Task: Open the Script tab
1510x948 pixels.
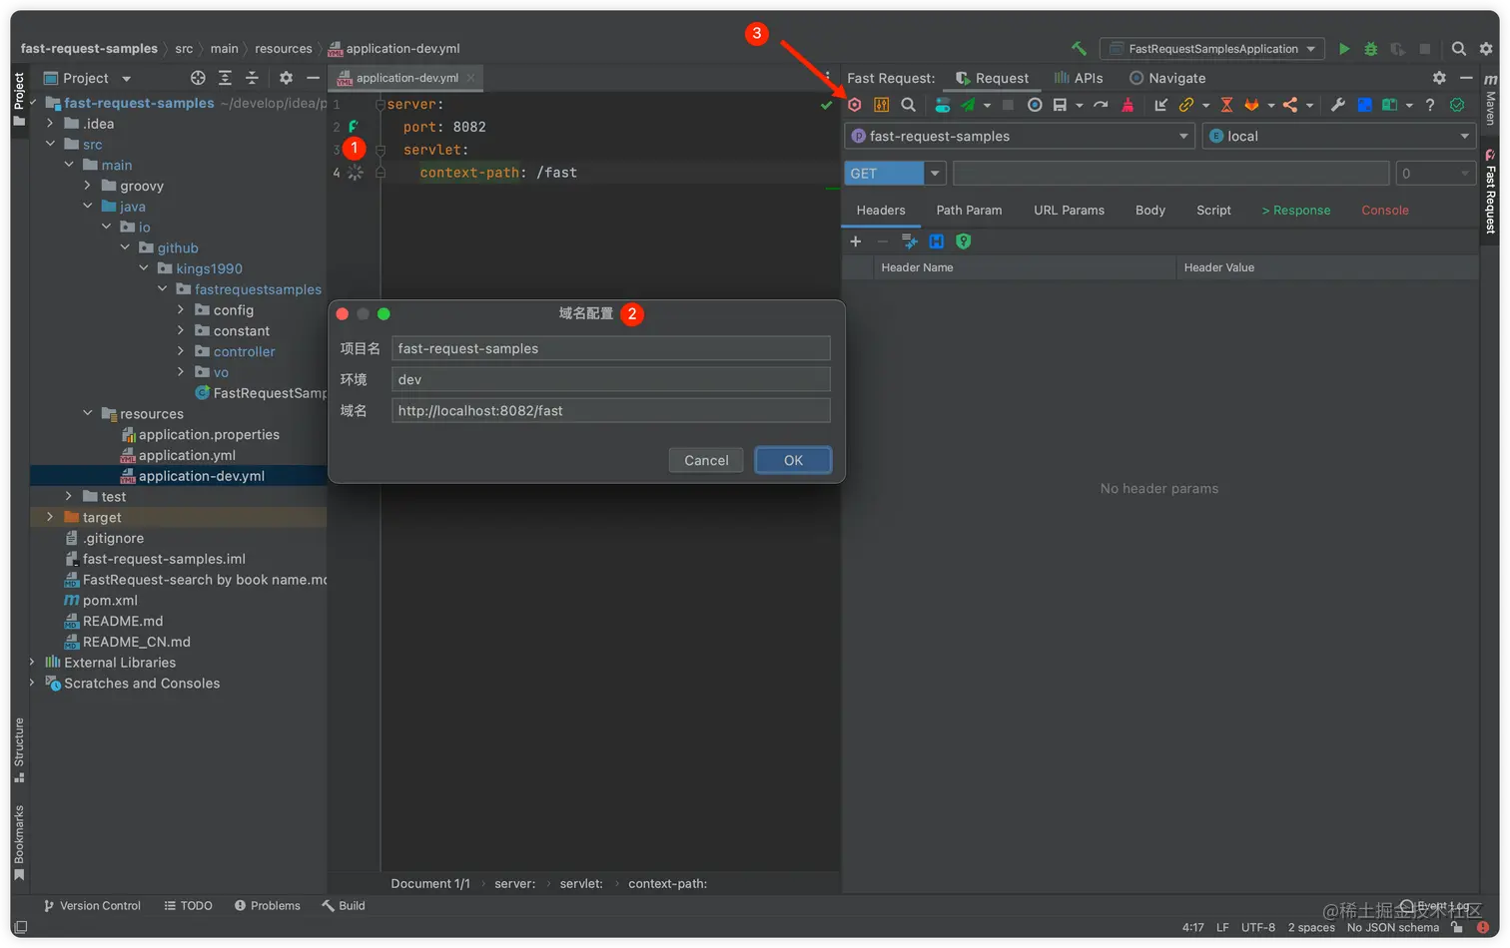Action: tap(1213, 211)
